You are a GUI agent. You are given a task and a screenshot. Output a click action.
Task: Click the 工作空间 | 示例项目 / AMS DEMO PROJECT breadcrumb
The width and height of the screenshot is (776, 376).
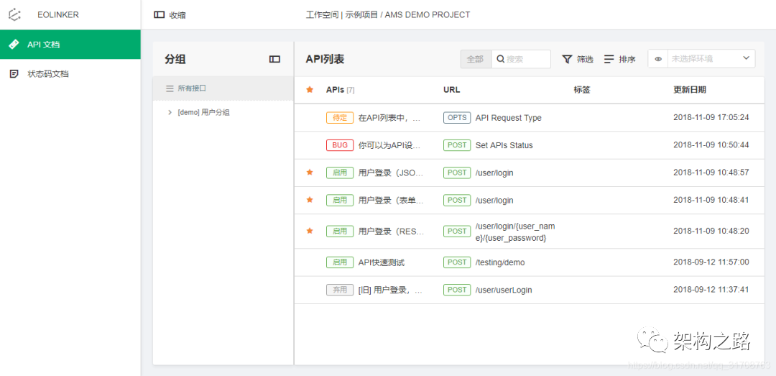tap(387, 15)
